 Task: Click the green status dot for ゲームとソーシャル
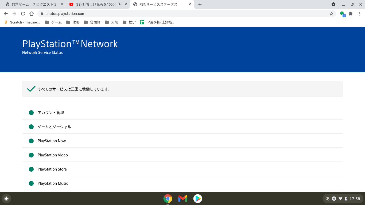[x=31, y=127]
